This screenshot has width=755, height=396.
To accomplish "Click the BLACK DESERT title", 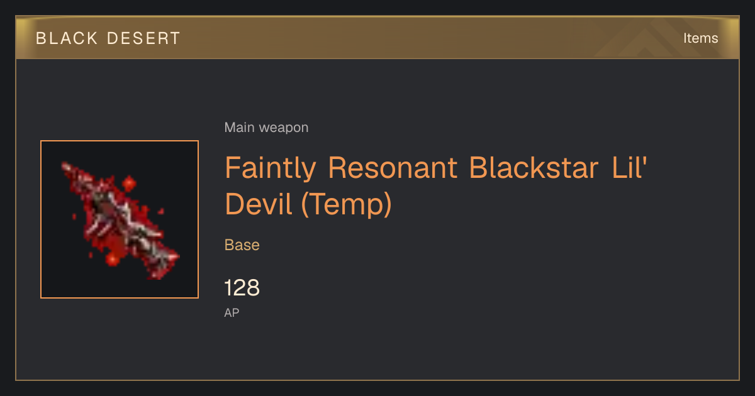I will [x=108, y=38].
